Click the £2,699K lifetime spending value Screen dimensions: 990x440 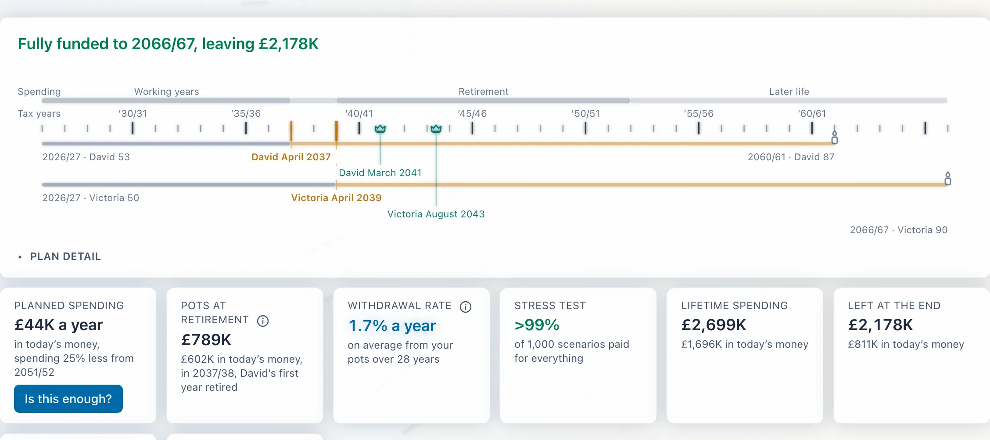click(714, 325)
